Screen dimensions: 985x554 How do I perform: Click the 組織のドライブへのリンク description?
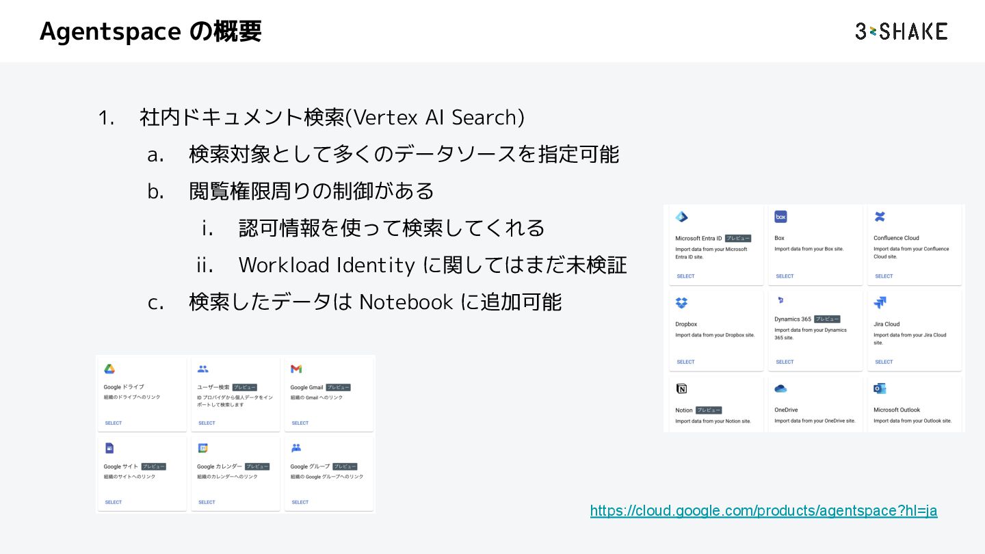[132, 397]
